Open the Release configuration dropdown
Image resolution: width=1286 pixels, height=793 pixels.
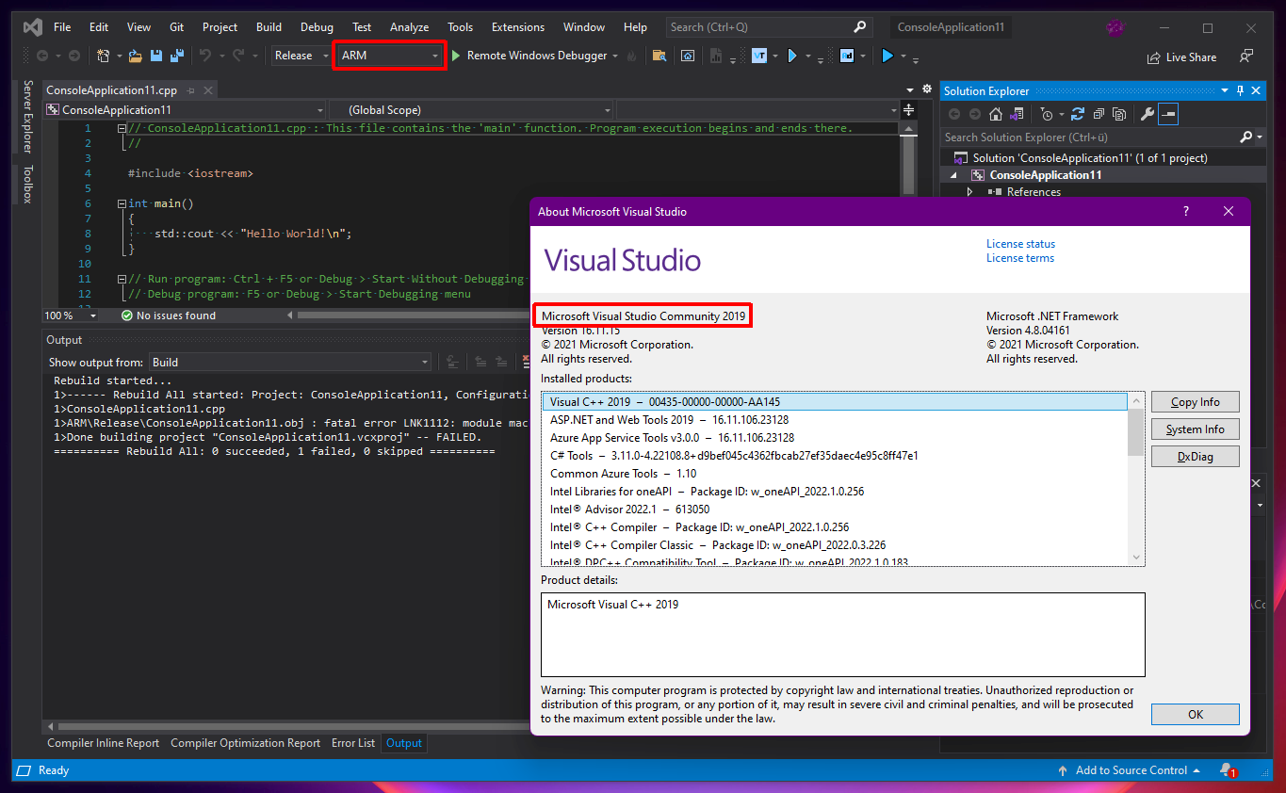pos(301,56)
